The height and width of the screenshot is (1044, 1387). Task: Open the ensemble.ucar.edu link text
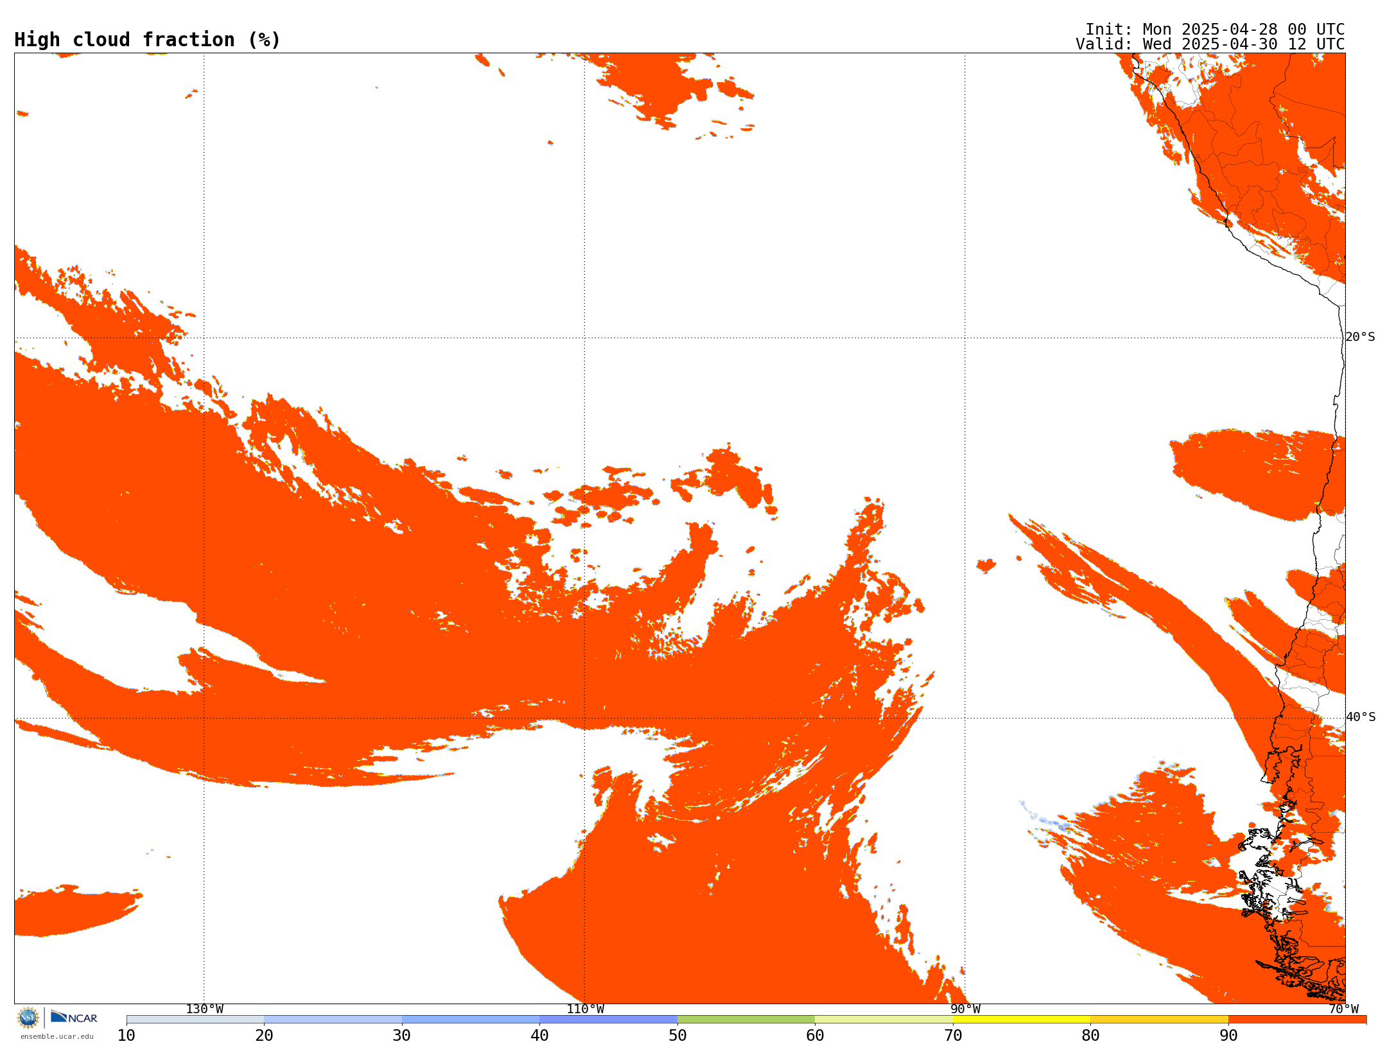(57, 1036)
